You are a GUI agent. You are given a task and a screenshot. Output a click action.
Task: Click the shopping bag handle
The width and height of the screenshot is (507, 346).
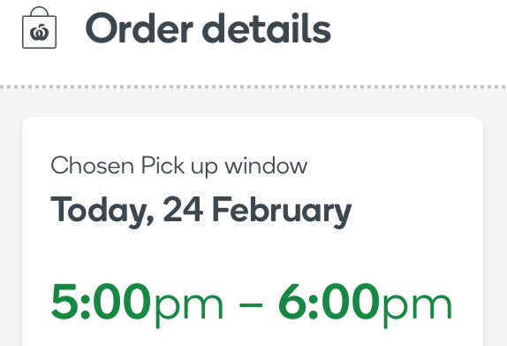coord(39,12)
